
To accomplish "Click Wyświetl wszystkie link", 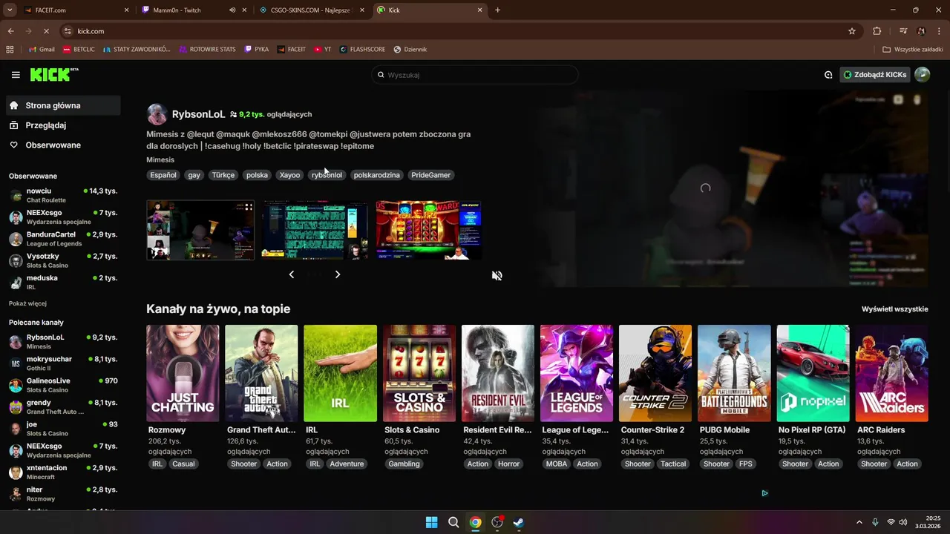I will [894, 309].
